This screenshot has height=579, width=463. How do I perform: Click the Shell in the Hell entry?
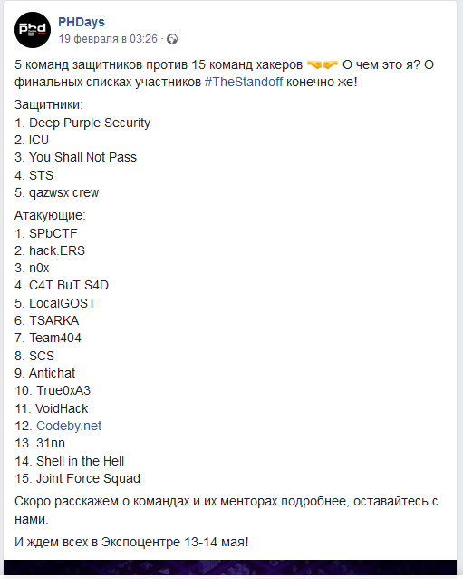69,461
